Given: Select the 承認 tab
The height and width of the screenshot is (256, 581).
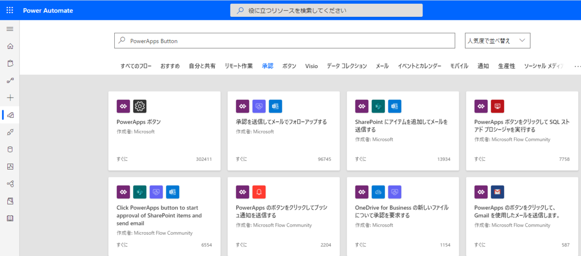Looking at the screenshot, I should coord(268,66).
